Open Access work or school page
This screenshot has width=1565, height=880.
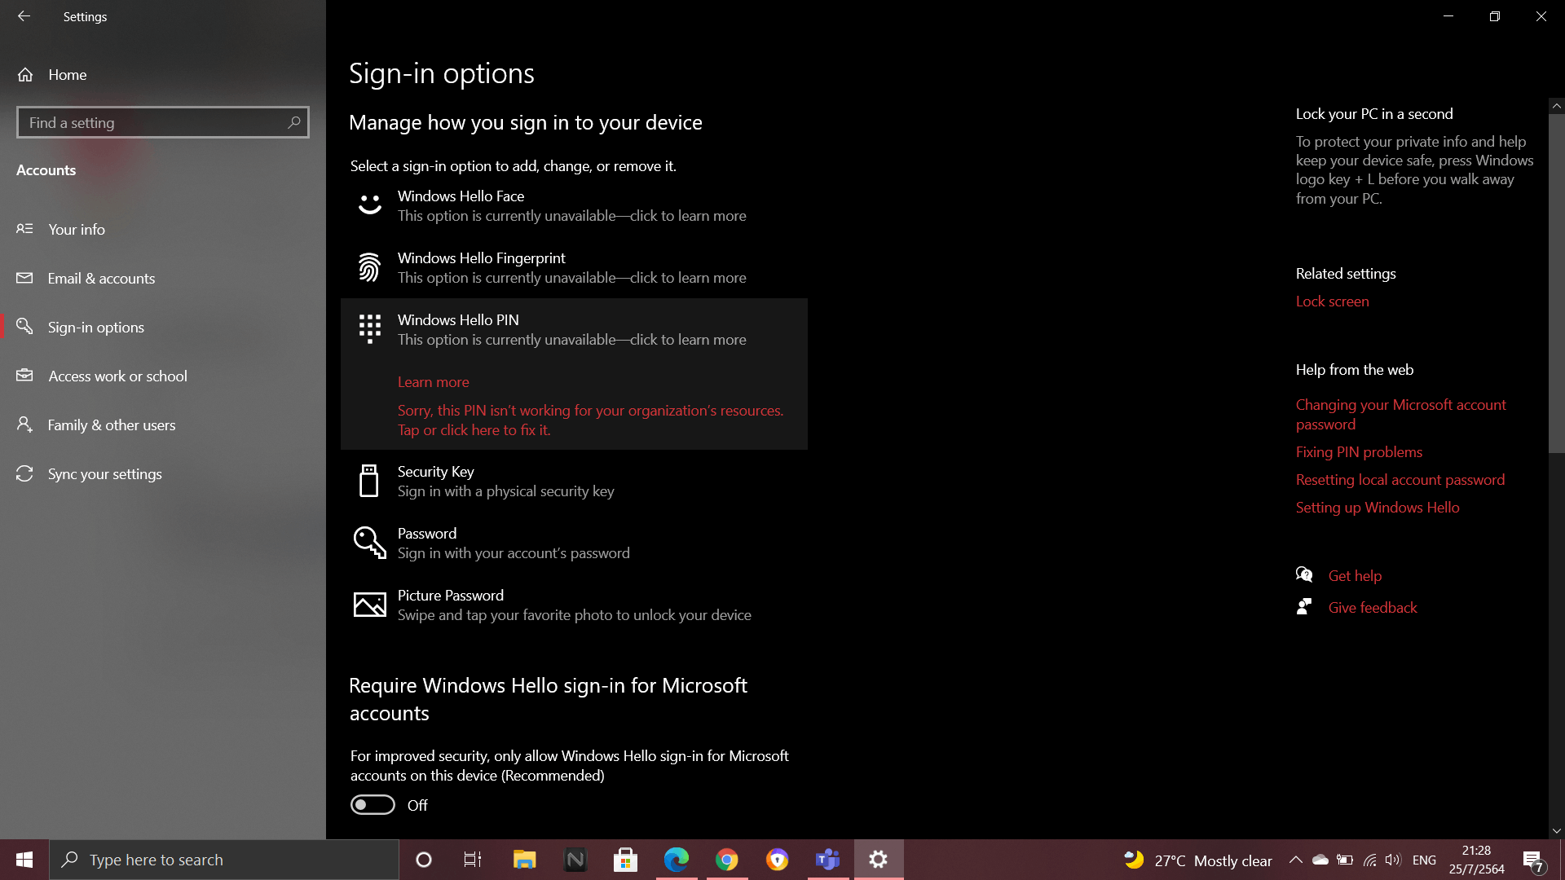[117, 376]
